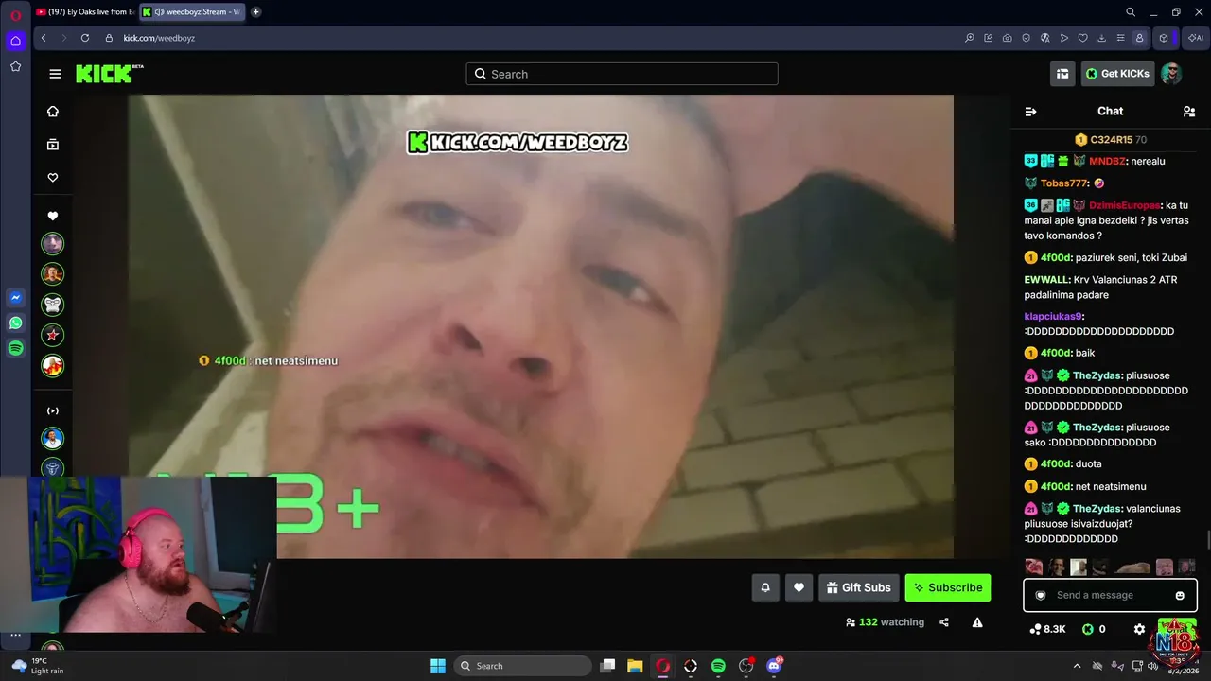Open Spotify in the Opera sidebar

pos(15,348)
